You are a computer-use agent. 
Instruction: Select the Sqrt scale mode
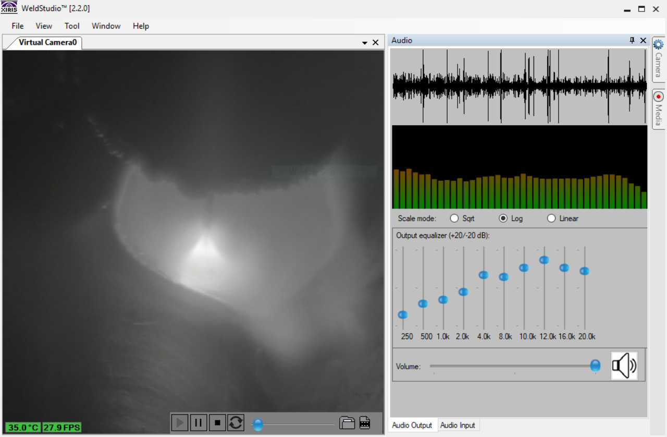(454, 218)
